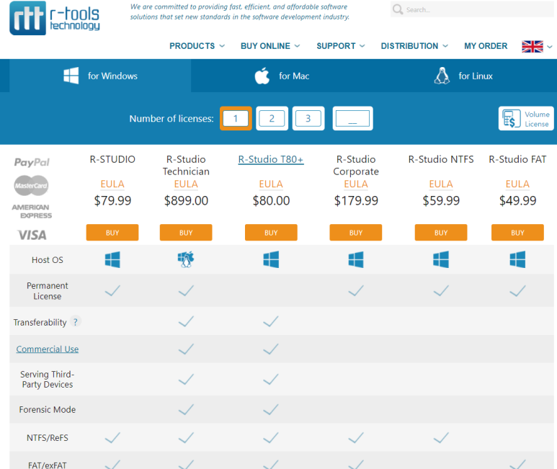Open EULA link under R-Studio Technician
This screenshot has height=469, width=557.
click(186, 184)
